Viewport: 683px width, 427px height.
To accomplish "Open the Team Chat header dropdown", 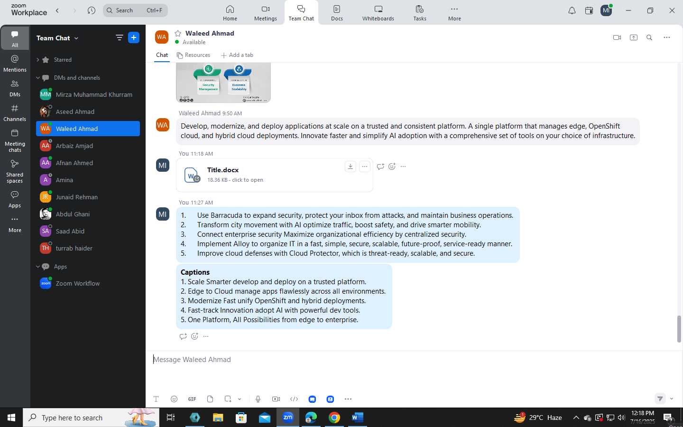I will coord(76,38).
